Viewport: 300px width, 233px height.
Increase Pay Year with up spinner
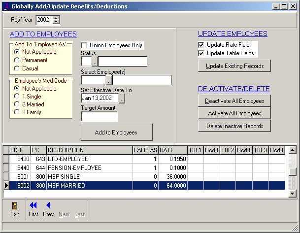(x=56, y=18)
